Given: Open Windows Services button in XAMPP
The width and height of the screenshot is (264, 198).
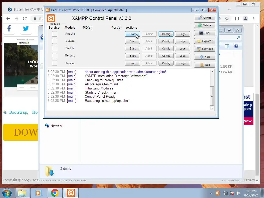Looking at the screenshot, I should pos(204,49).
